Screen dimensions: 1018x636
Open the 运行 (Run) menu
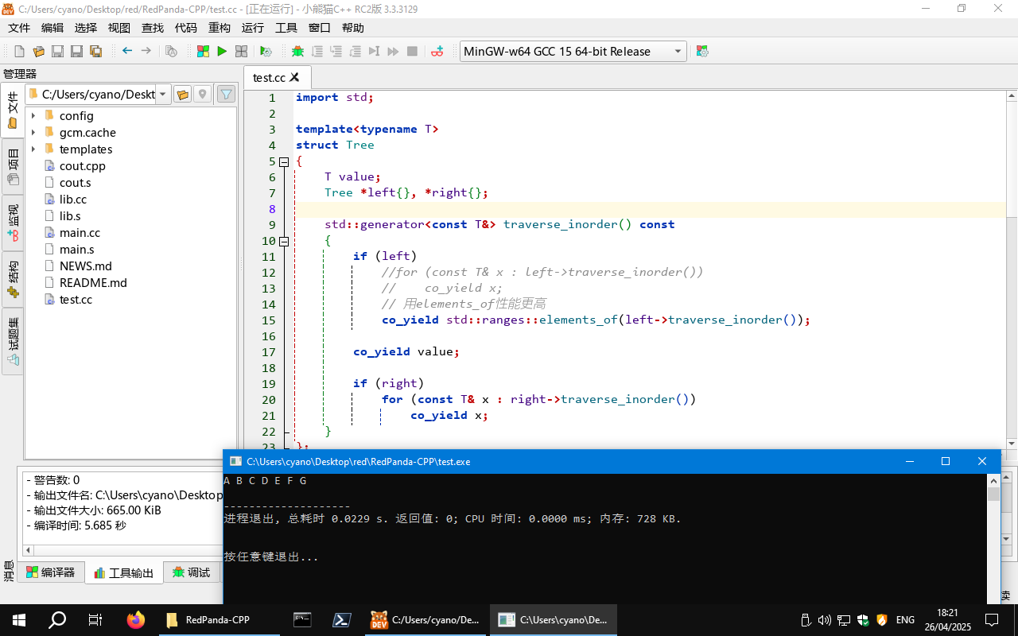pos(252,28)
